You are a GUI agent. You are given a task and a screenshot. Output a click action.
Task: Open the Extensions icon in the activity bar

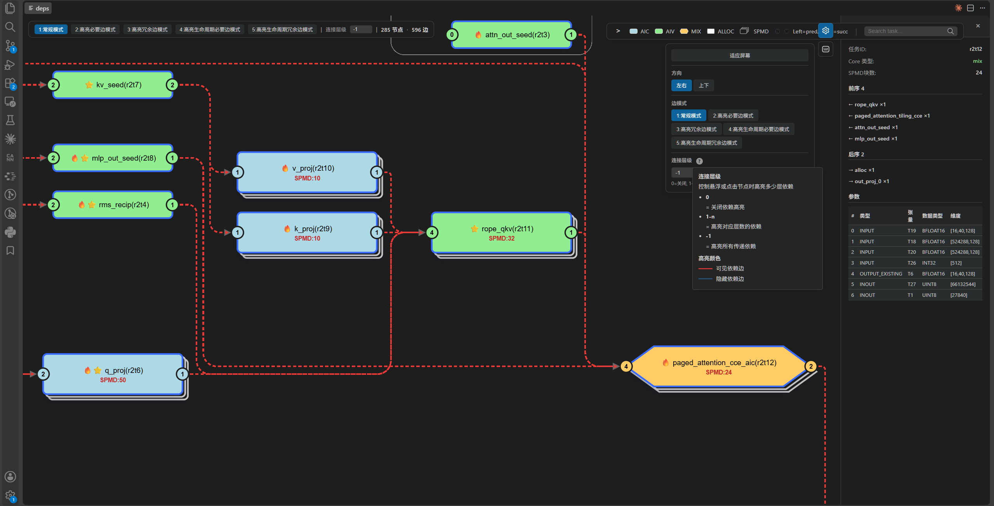10,83
